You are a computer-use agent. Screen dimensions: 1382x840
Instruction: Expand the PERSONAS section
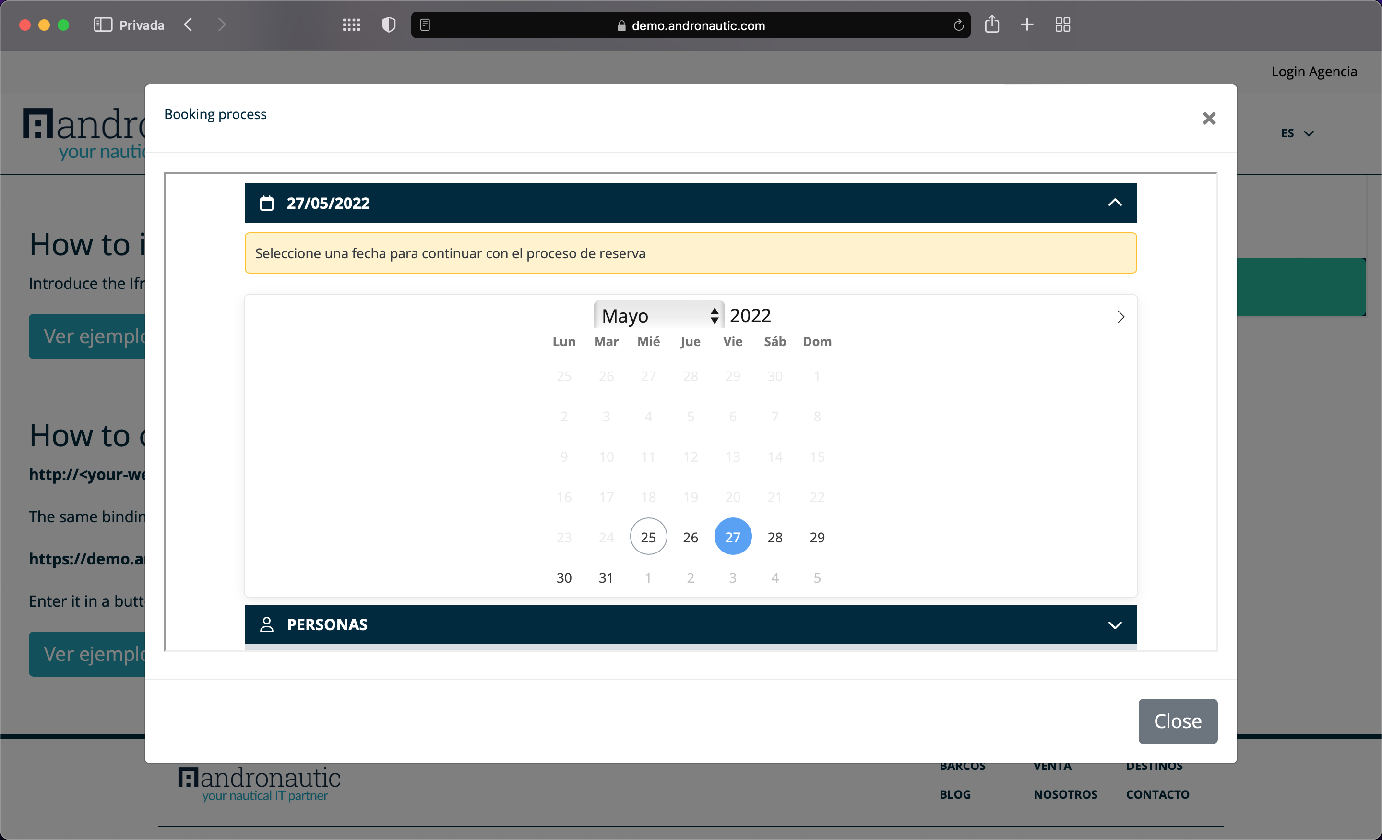coord(1114,624)
